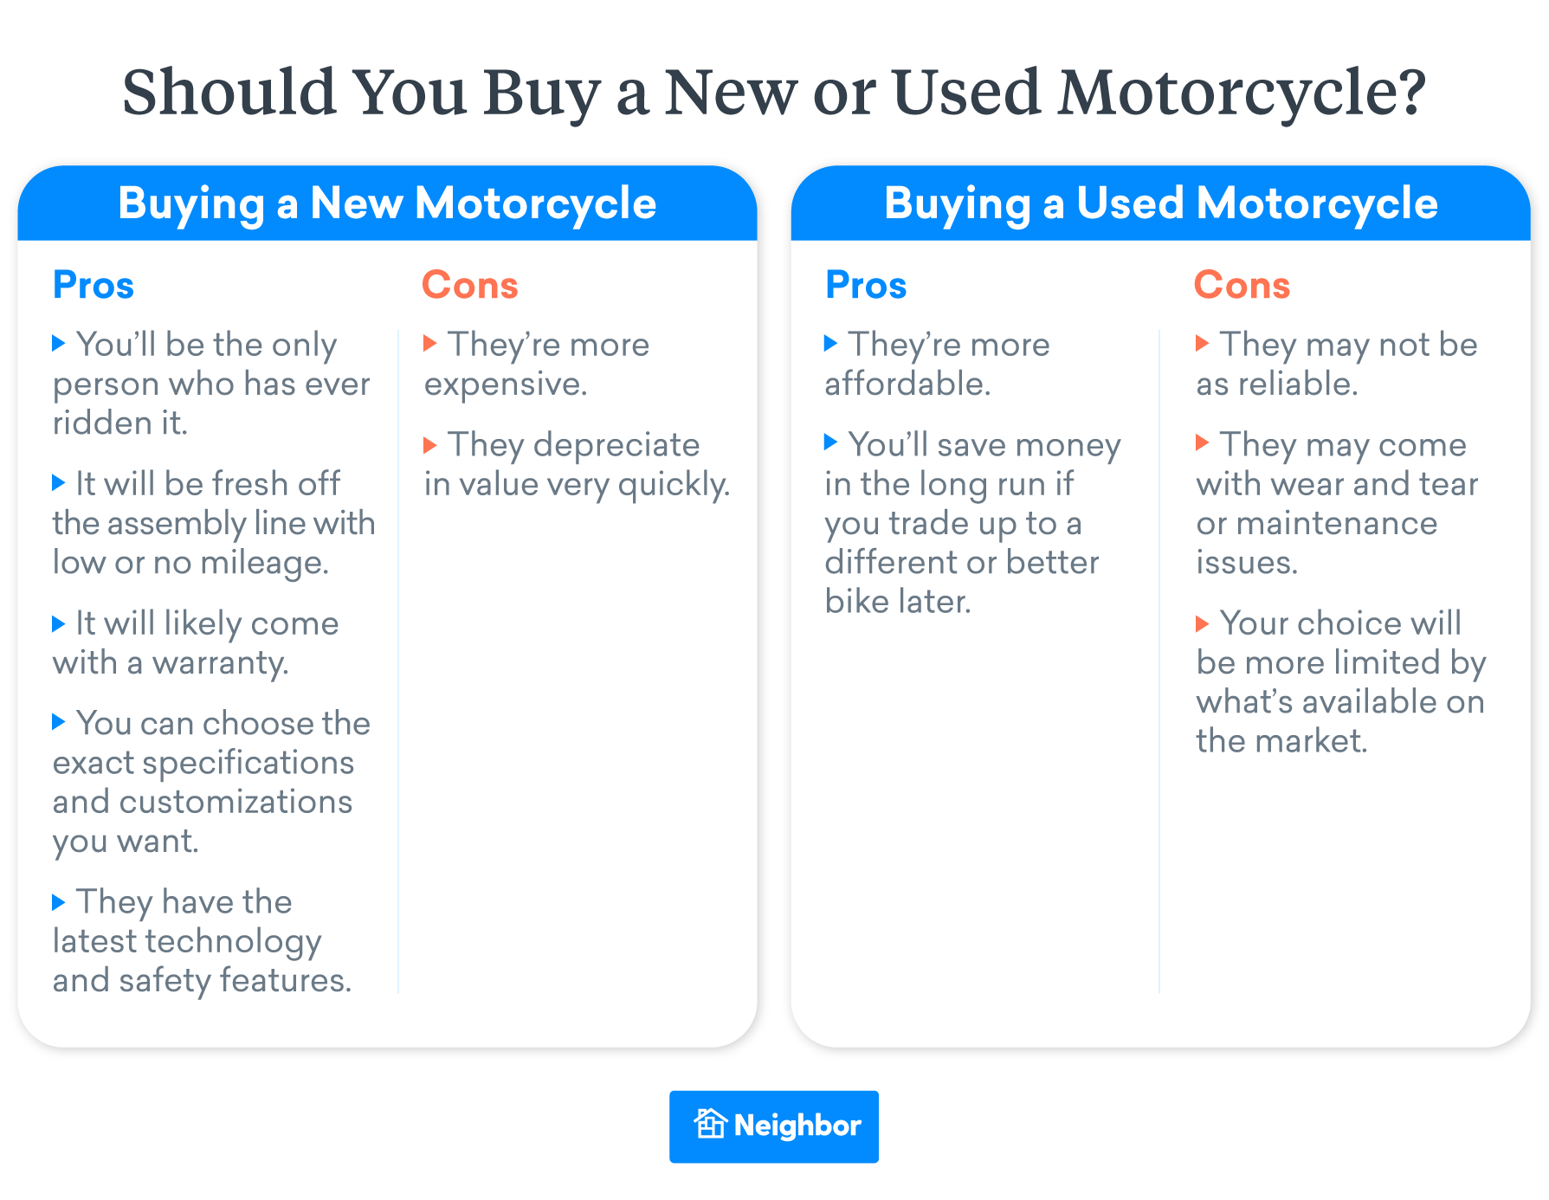
Task: Click the blue Pros heading under Used Motorcycle
Action: pyautogui.click(x=866, y=285)
